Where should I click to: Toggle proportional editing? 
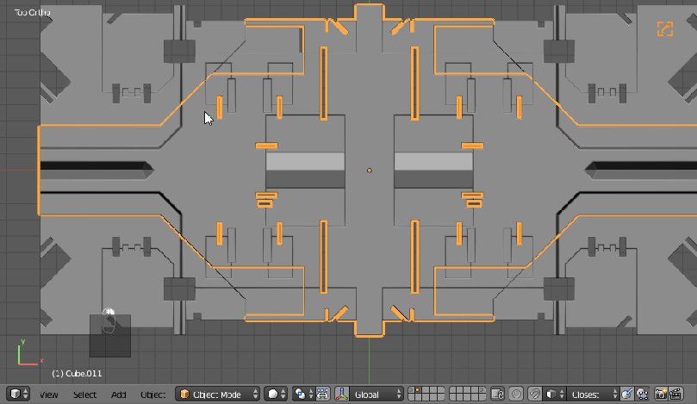point(516,394)
